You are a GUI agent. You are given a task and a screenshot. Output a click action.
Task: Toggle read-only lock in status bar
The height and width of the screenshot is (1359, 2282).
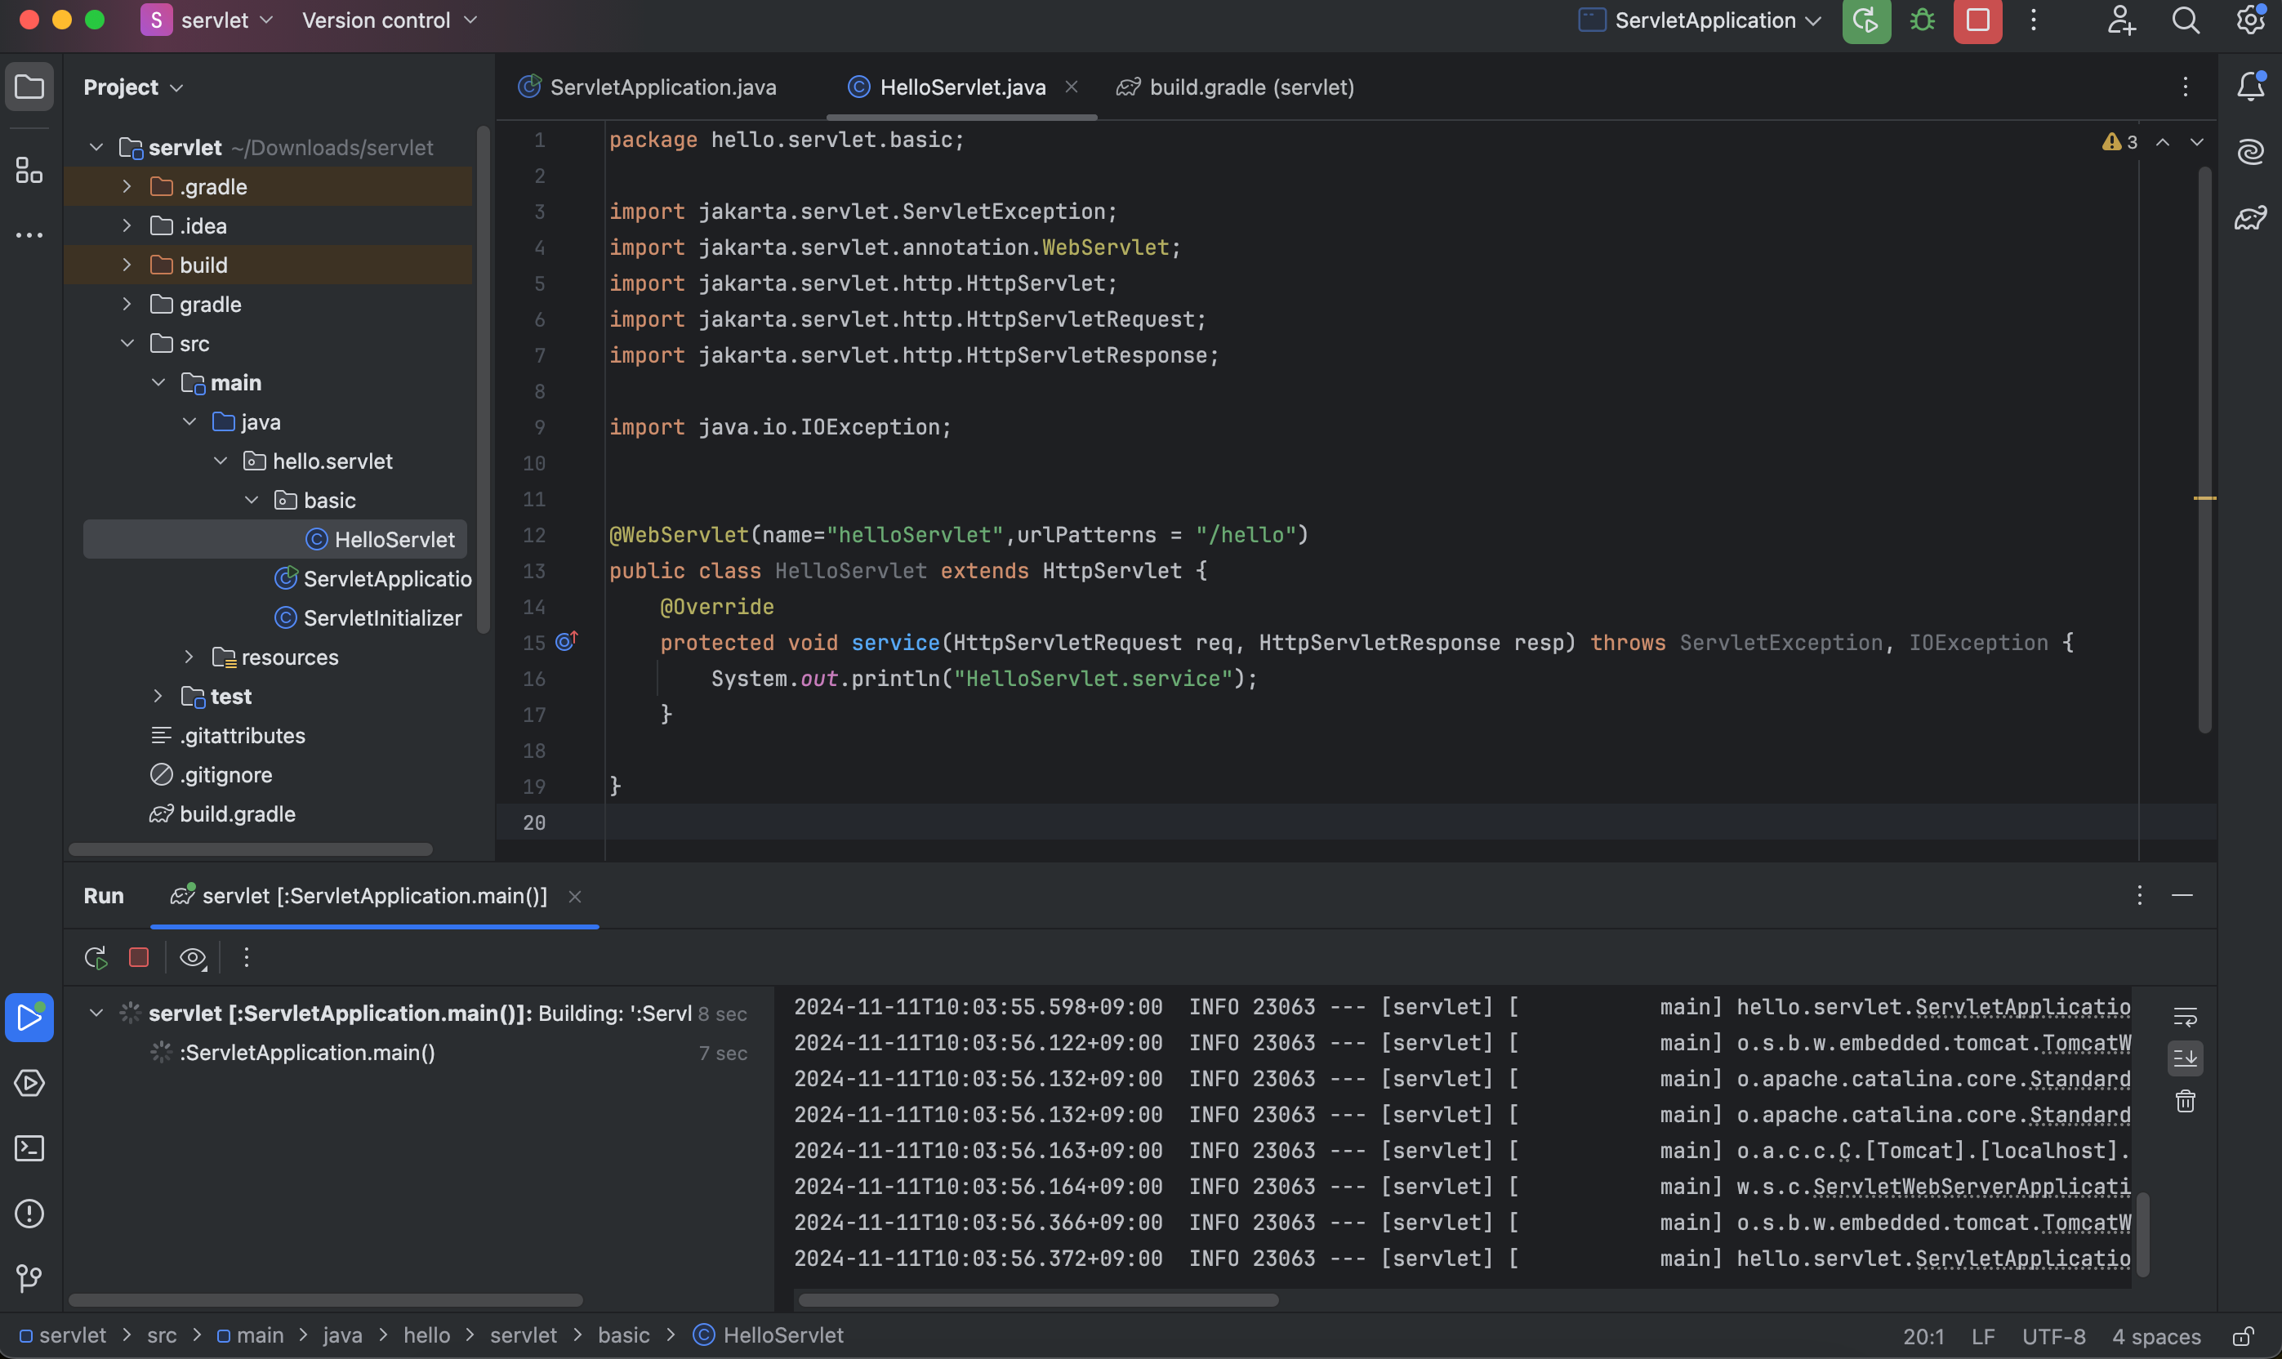coord(2243,1336)
